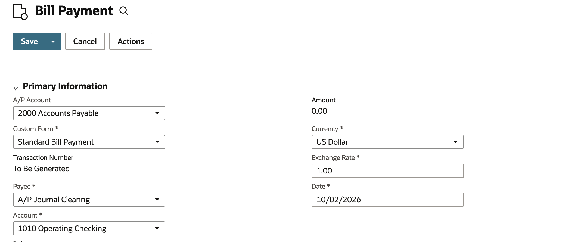Cancel the bill payment
The height and width of the screenshot is (242, 571).
(x=85, y=41)
